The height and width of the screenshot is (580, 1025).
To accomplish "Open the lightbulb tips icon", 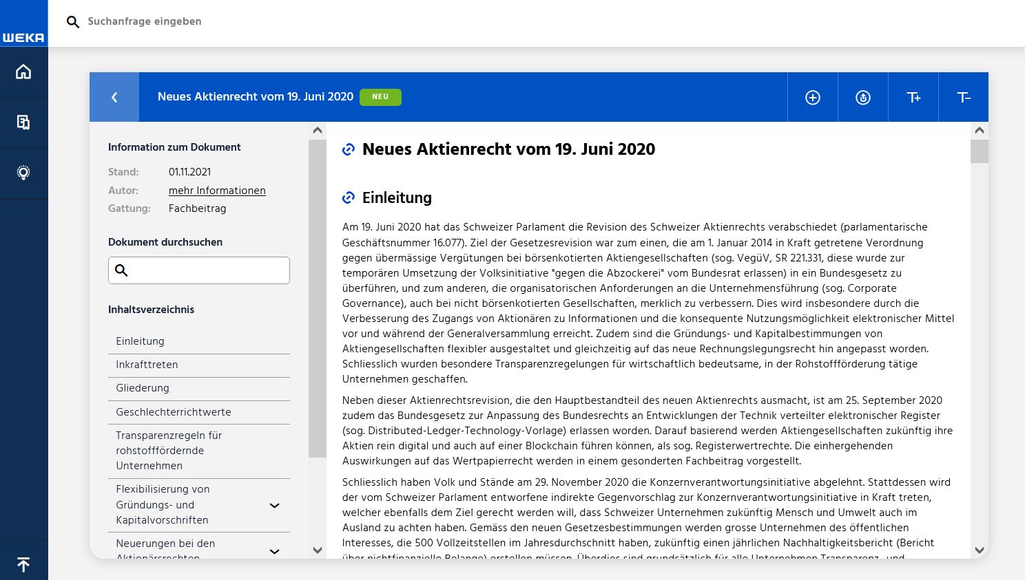I will coord(23,173).
